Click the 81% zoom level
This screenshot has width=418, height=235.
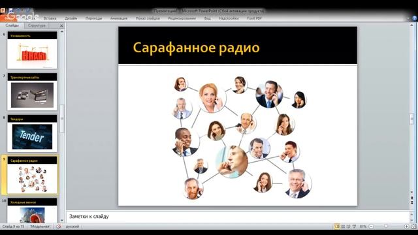363,227
